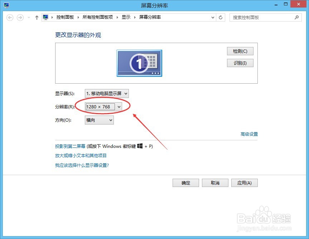Click the back navigation arrow

(x=10, y=18)
